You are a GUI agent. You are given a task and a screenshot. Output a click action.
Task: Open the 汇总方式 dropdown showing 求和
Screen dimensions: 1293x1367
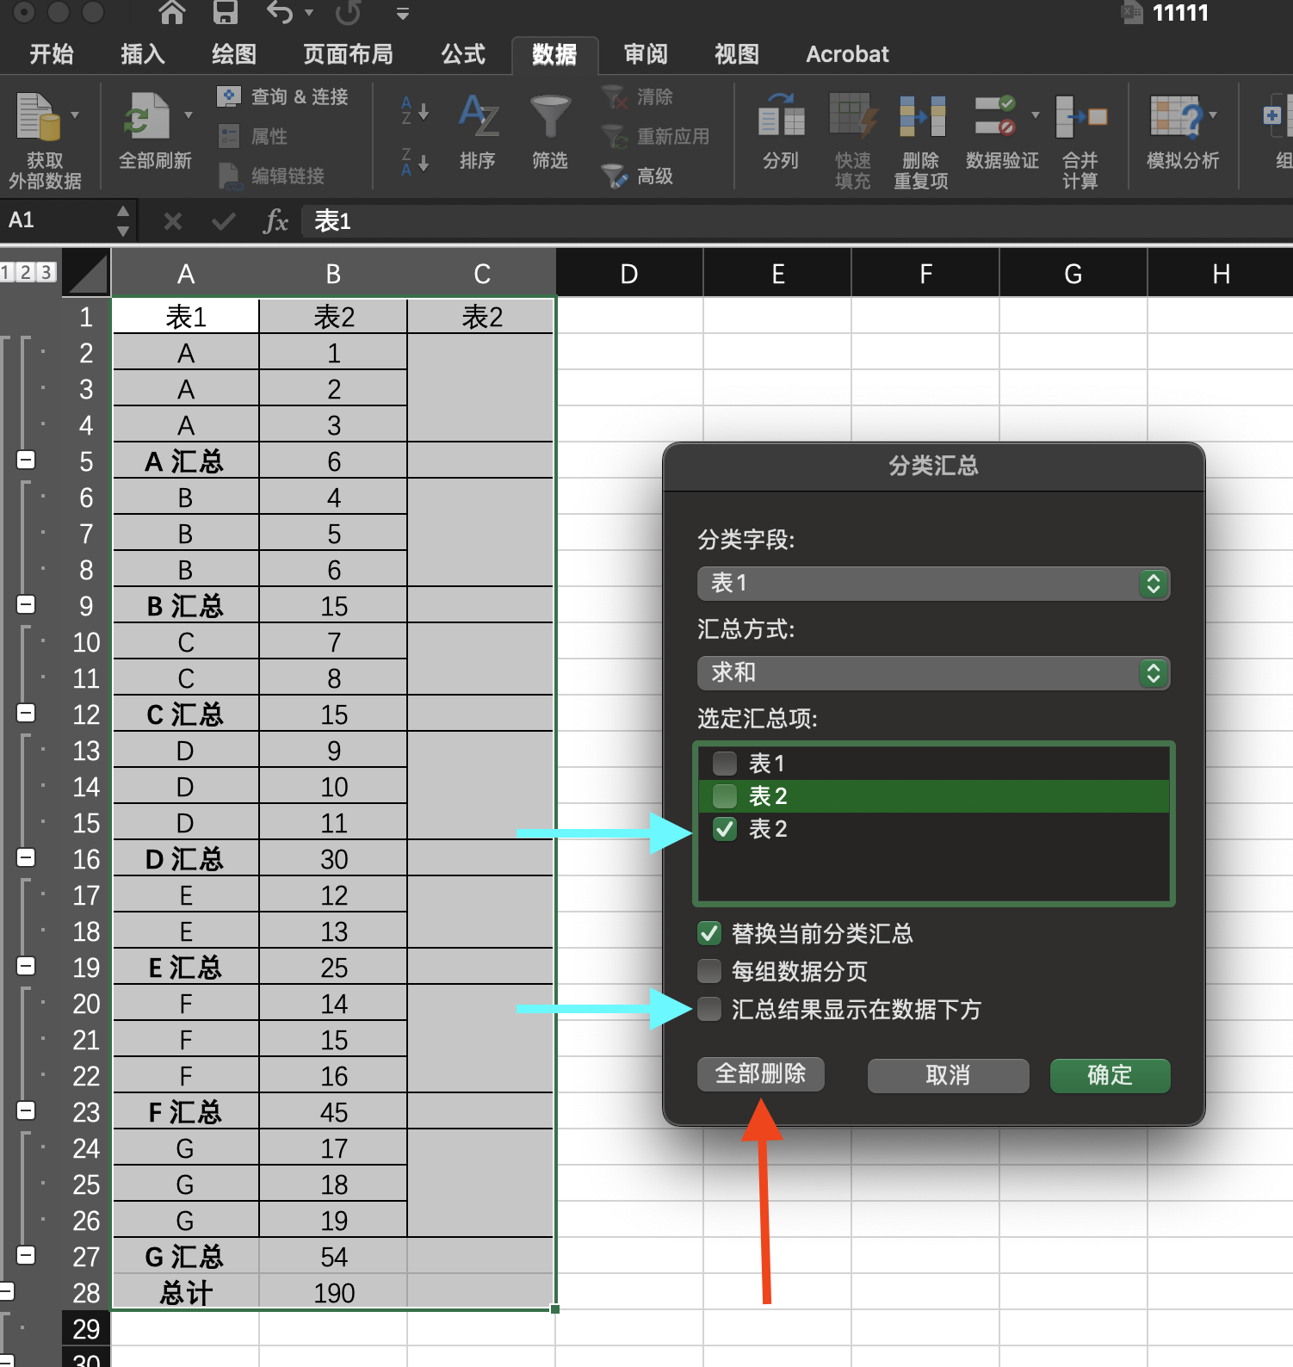pyautogui.click(x=933, y=673)
